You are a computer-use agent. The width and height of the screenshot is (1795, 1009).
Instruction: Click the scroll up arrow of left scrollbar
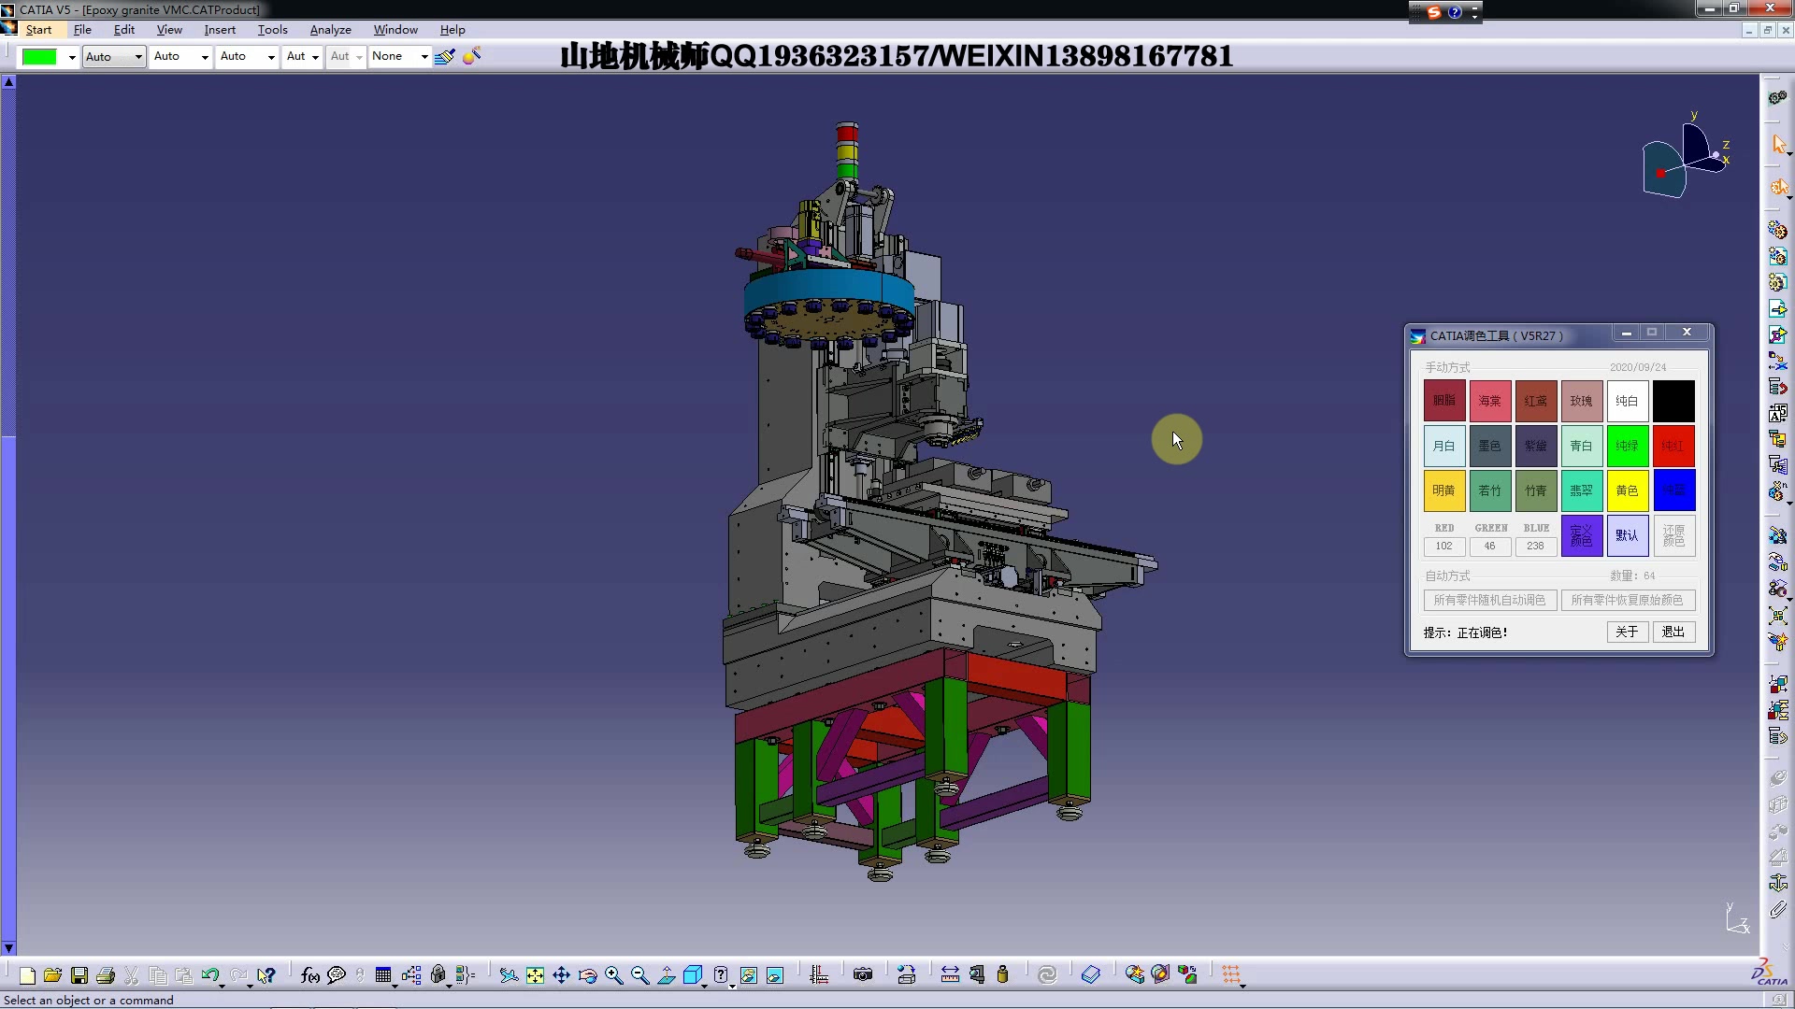(8, 82)
